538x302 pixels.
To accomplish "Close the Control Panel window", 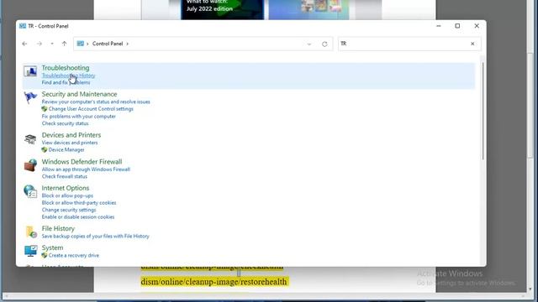I will [x=477, y=26].
